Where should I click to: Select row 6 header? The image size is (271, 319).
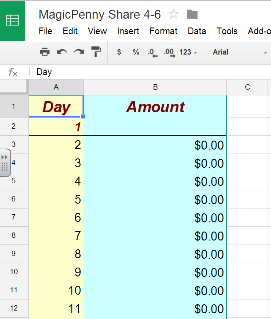click(14, 199)
